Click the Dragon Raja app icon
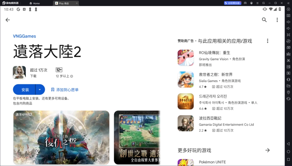Viewport: 292px width, 166px height. 186,101
